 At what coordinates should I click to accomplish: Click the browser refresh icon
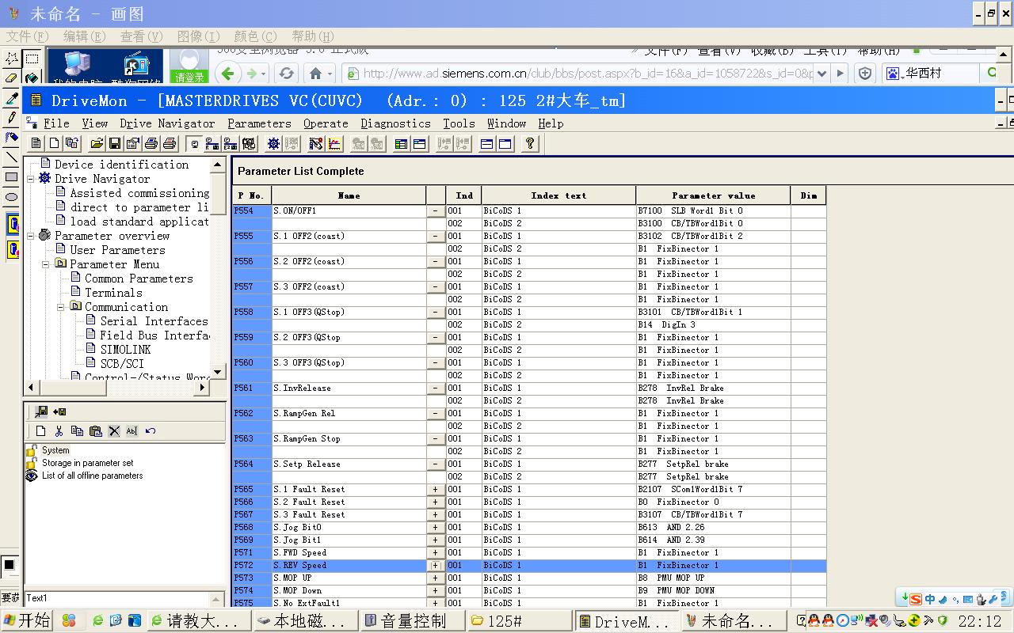pos(286,74)
